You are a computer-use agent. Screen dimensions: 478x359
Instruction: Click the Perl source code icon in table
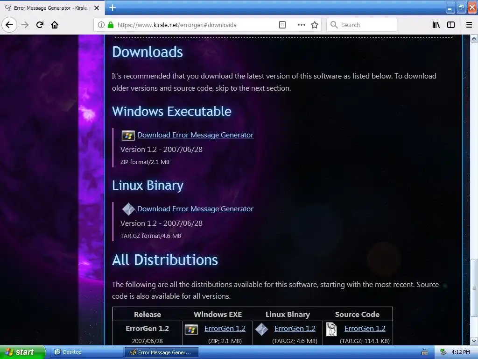(x=331, y=330)
